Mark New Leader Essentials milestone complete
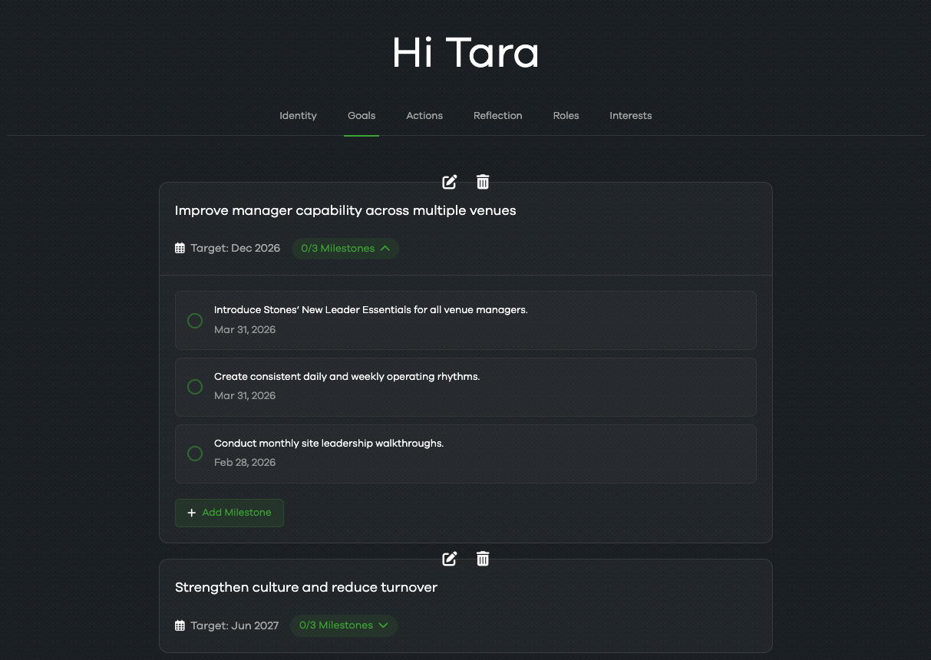Image resolution: width=931 pixels, height=660 pixels. pos(195,320)
